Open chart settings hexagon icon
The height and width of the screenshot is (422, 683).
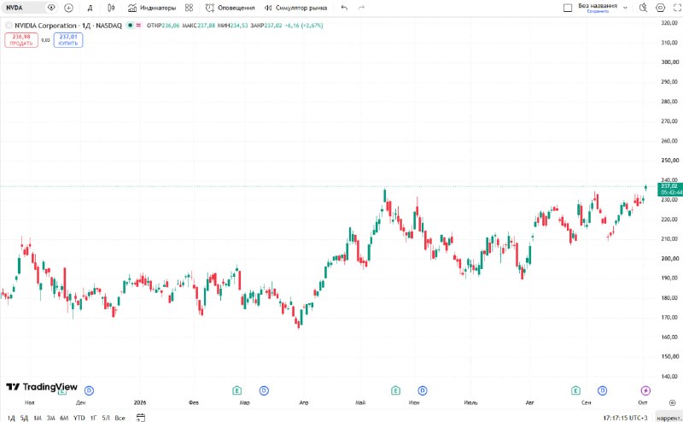661,8
